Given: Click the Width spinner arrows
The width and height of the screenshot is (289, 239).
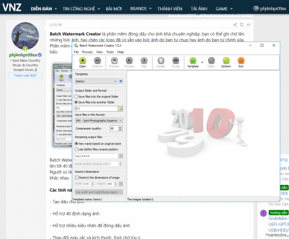Looking at the screenshot, I should click(x=92, y=184).
